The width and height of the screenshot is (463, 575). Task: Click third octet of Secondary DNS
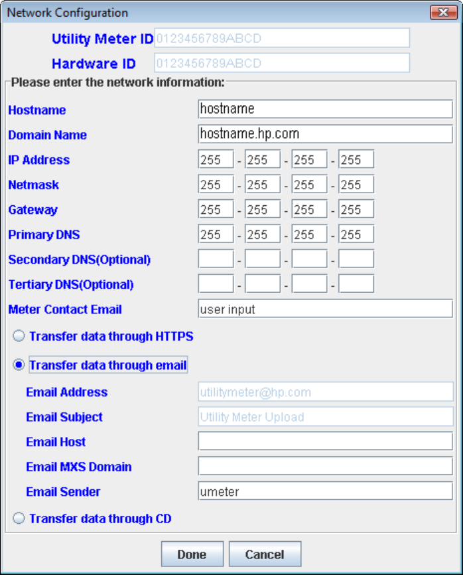[x=310, y=258]
